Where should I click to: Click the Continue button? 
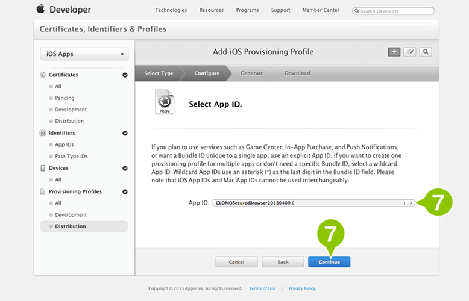(329, 262)
